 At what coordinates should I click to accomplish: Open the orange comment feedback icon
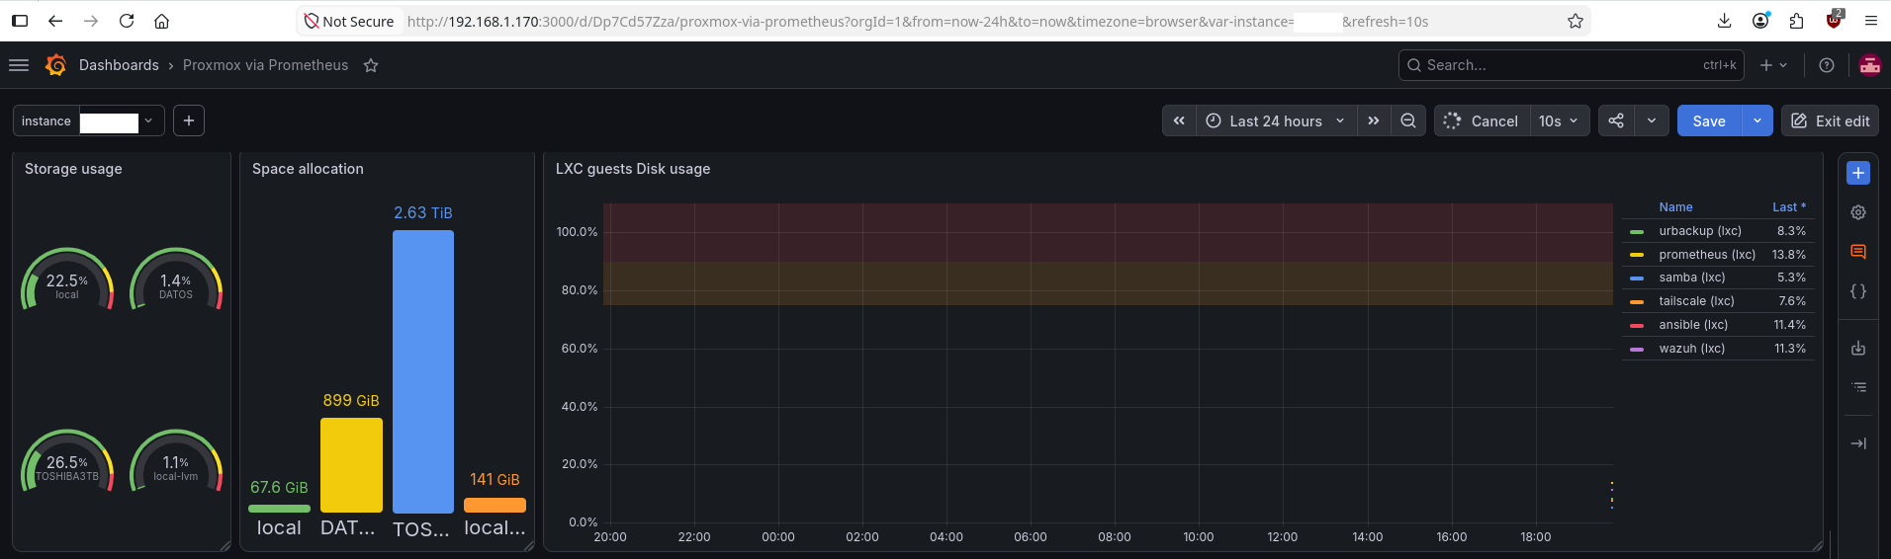pyautogui.click(x=1858, y=252)
